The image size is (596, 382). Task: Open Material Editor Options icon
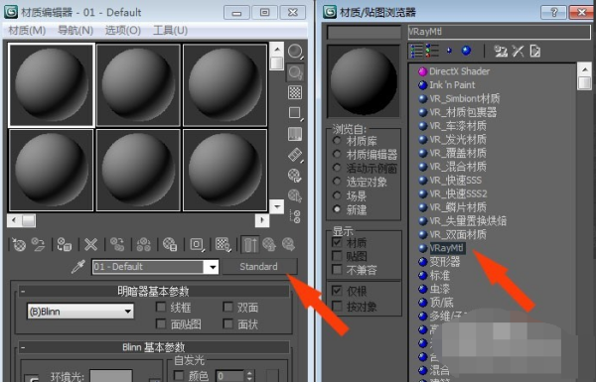(x=295, y=176)
